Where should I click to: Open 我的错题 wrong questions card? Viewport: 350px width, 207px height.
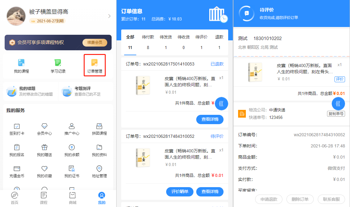tap(30, 91)
